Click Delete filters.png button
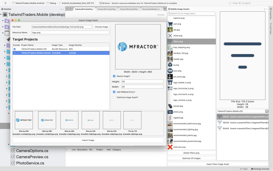The height and width of the screenshot is (171, 273). point(191,153)
